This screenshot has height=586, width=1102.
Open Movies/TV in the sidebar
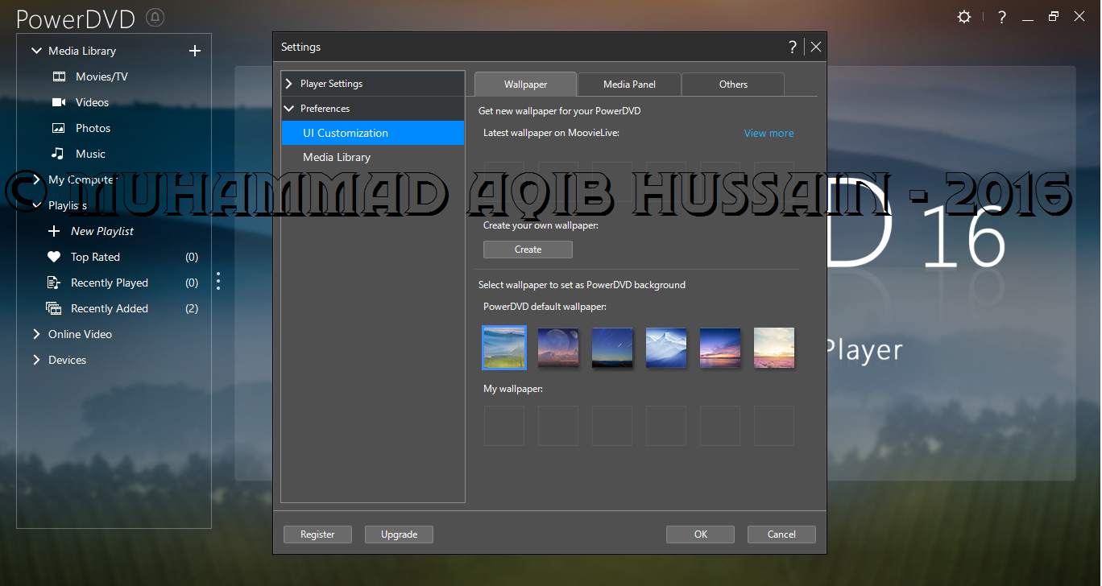[x=101, y=76]
